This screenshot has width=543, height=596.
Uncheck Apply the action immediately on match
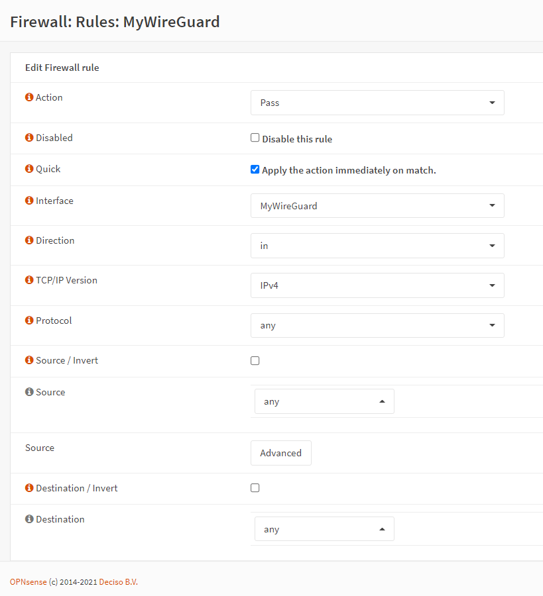[x=255, y=169]
